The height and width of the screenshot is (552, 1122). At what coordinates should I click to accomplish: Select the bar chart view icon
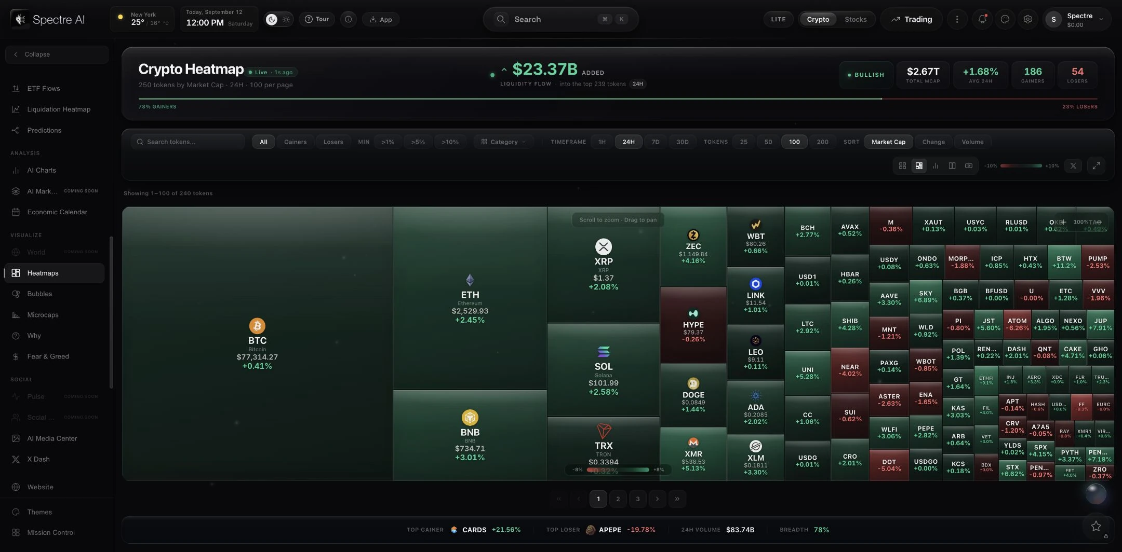tap(936, 165)
